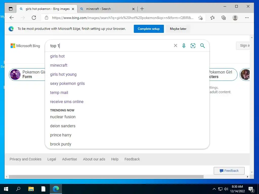Viewport: 259px width, 194px height.
Task: Select trending 'brock purdy'
Action: [x=127, y=144]
